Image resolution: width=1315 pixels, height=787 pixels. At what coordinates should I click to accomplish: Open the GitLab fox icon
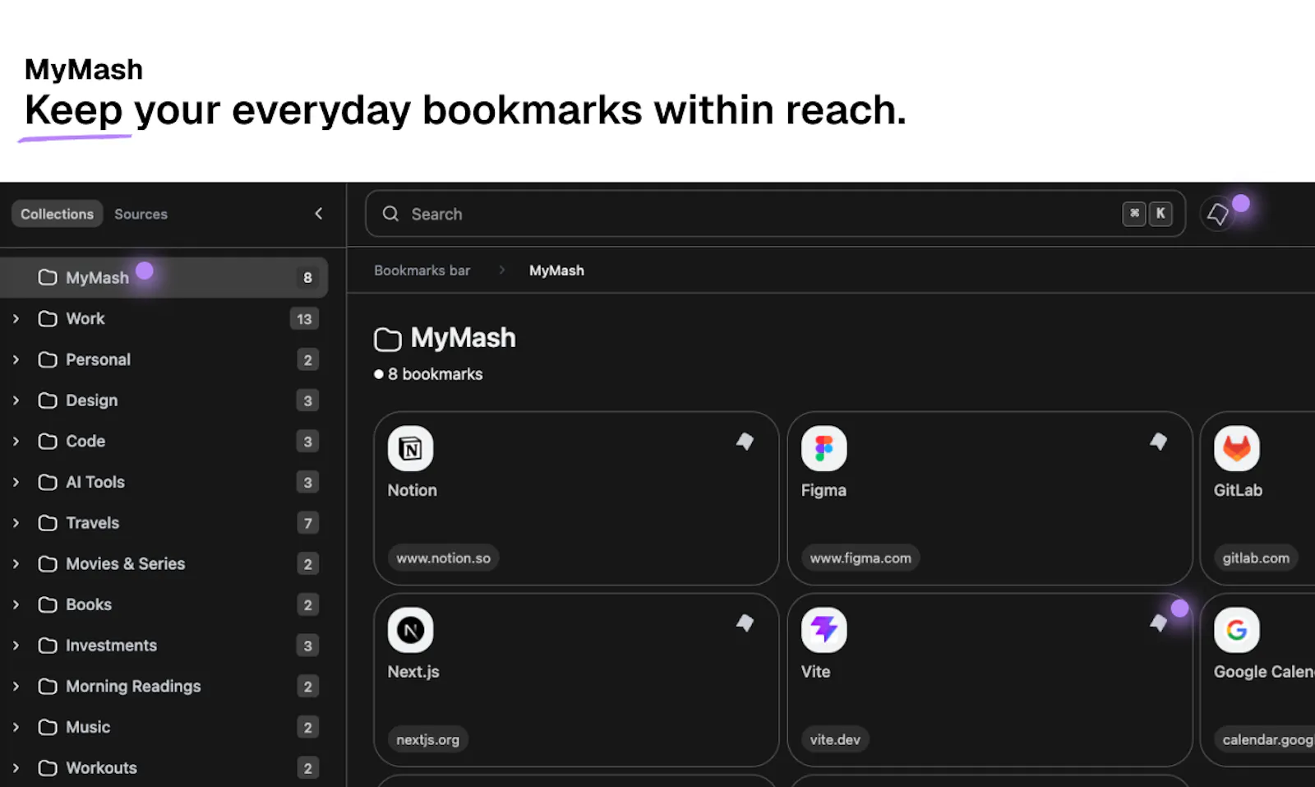click(1237, 448)
